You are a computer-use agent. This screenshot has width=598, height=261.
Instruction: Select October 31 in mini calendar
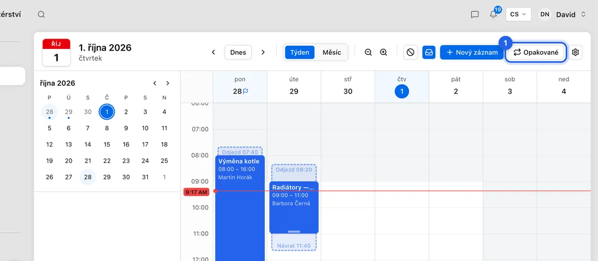pyautogui.click(x=145, y=177)
